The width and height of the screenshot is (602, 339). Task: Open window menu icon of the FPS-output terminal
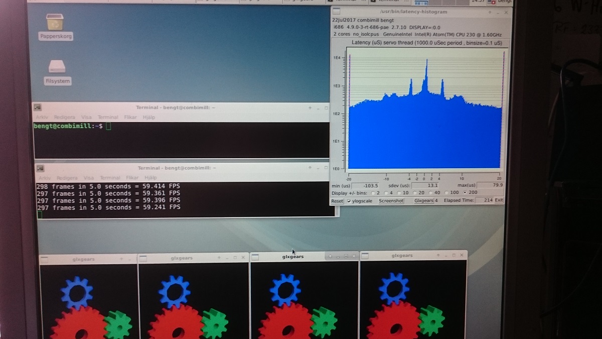pos(40,168)
